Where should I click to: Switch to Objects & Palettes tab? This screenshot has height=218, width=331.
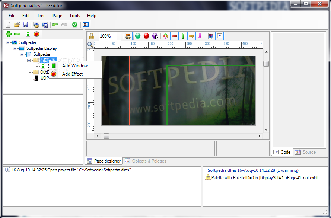click(x=146, y=161)
